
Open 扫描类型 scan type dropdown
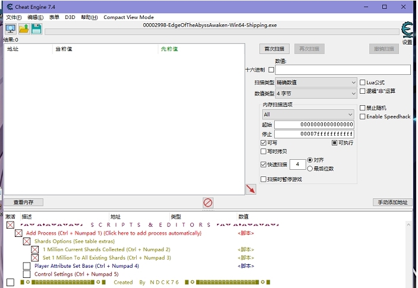point(316,83)
